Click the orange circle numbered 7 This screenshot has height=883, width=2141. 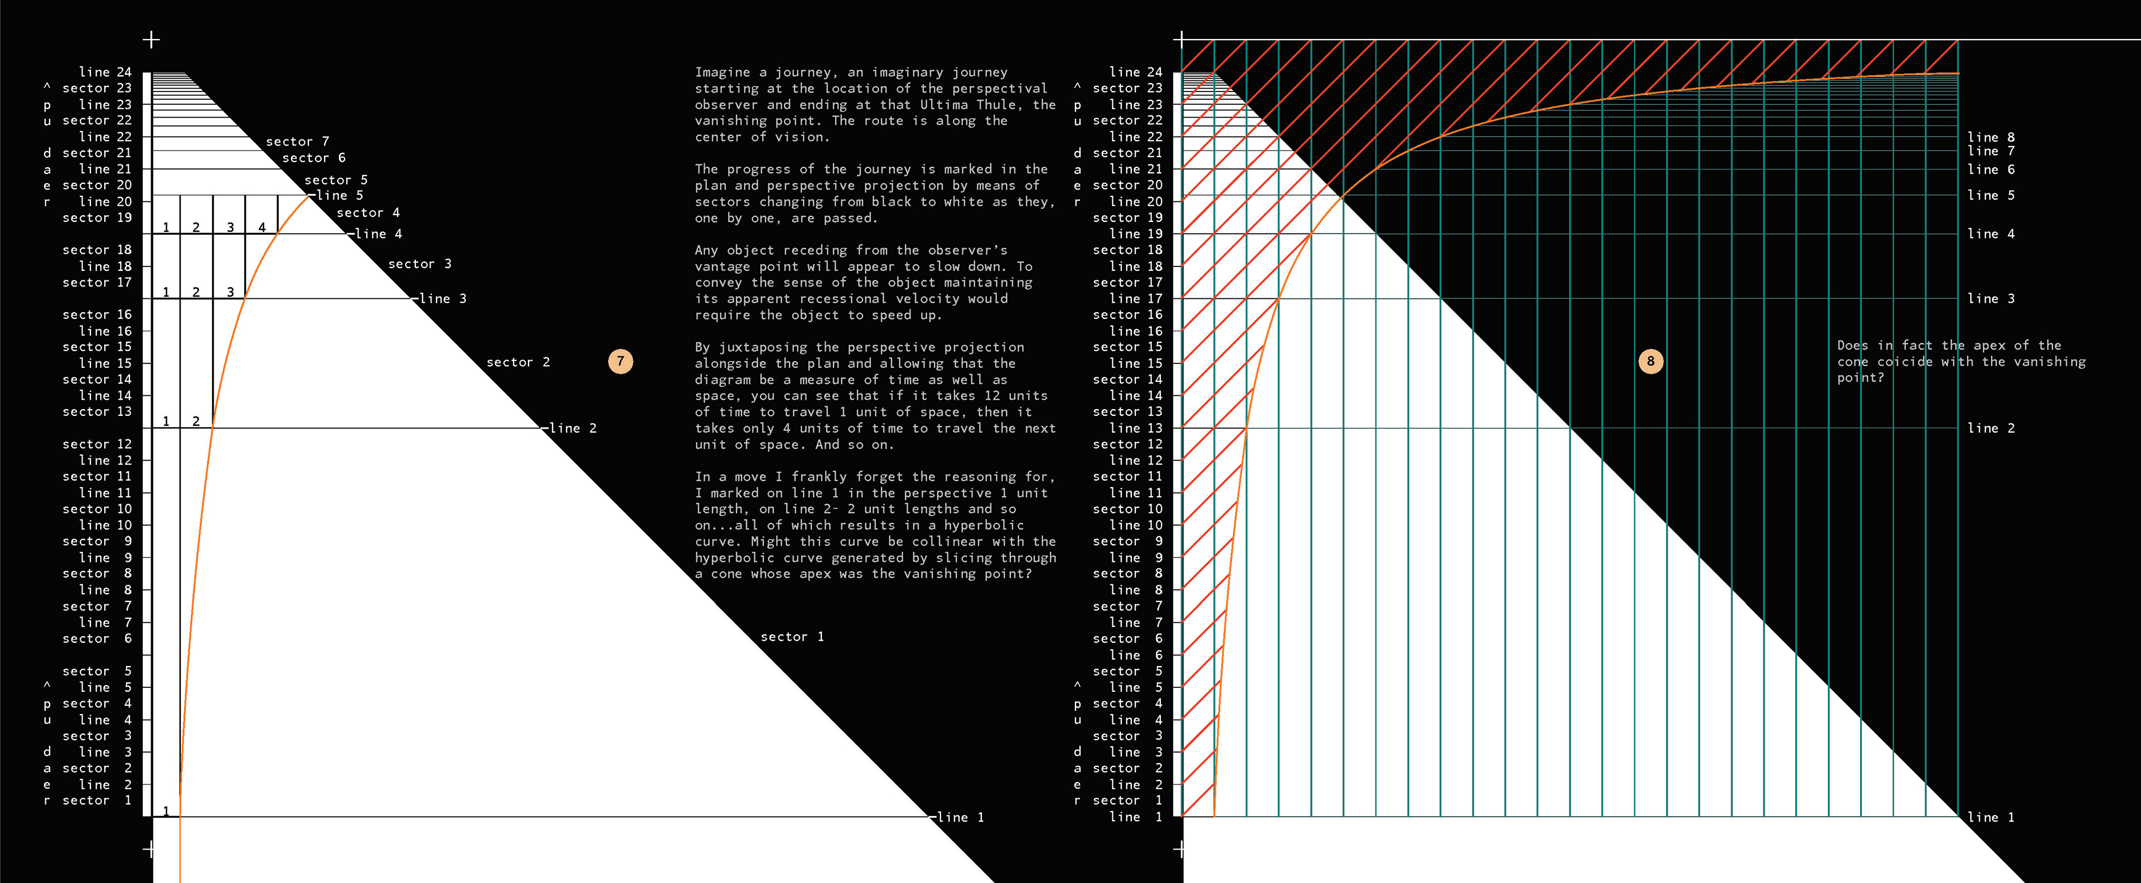(x=620, y=361)
